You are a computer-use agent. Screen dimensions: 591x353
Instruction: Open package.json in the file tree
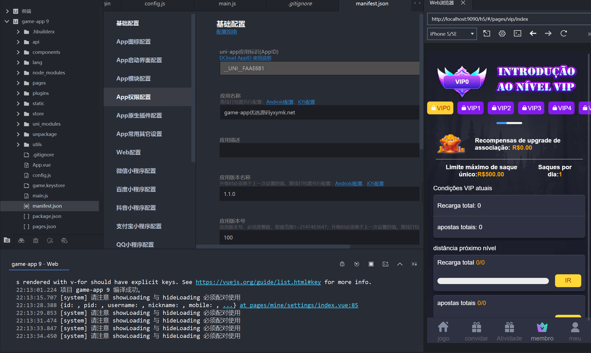tap(47, 216)
